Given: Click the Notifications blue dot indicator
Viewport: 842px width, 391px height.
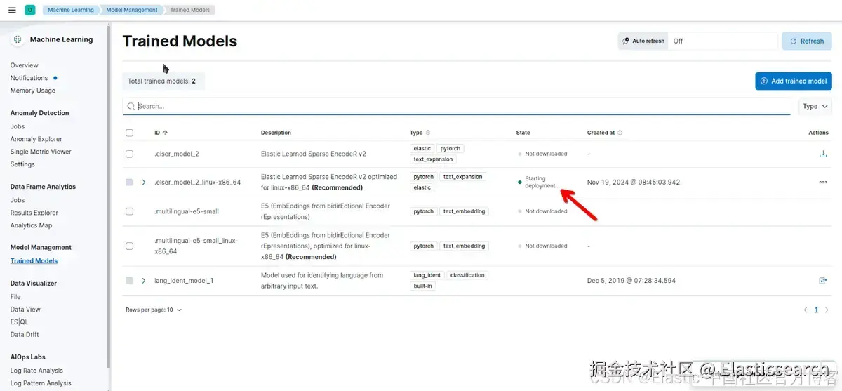Looking at the screenshot, I should click(x=55, y=78).
